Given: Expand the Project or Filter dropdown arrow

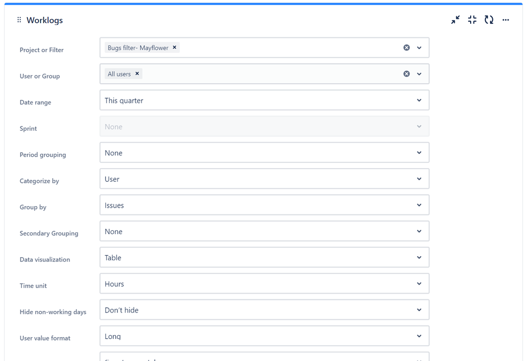Looking at the screenshot, I should click(419, 47).
